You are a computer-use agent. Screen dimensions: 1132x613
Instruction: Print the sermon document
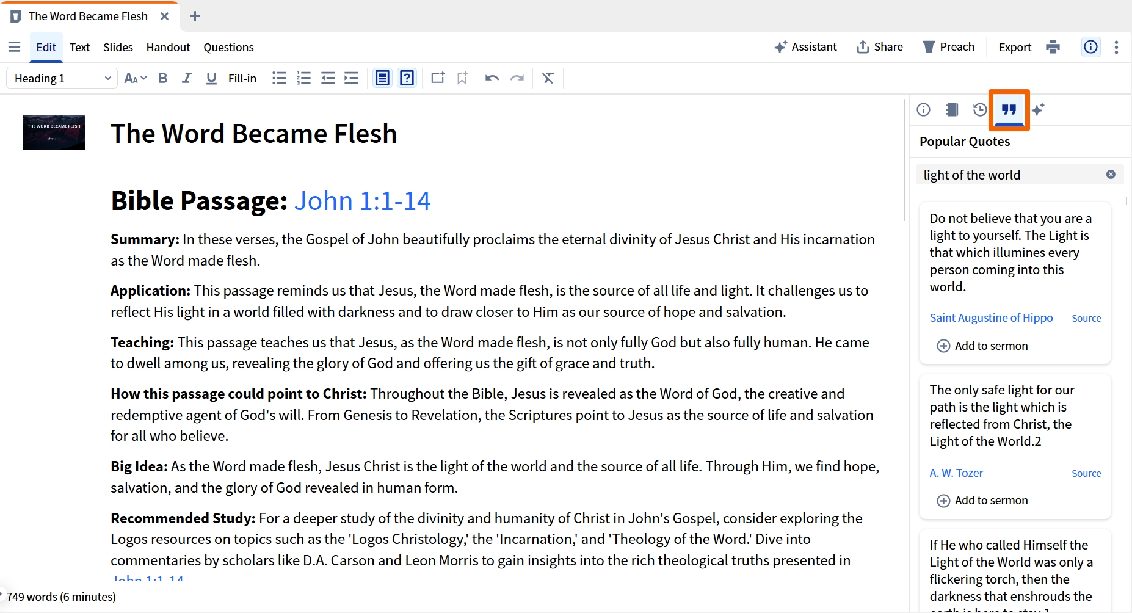pyautogui.click(x=1053, y=47)
